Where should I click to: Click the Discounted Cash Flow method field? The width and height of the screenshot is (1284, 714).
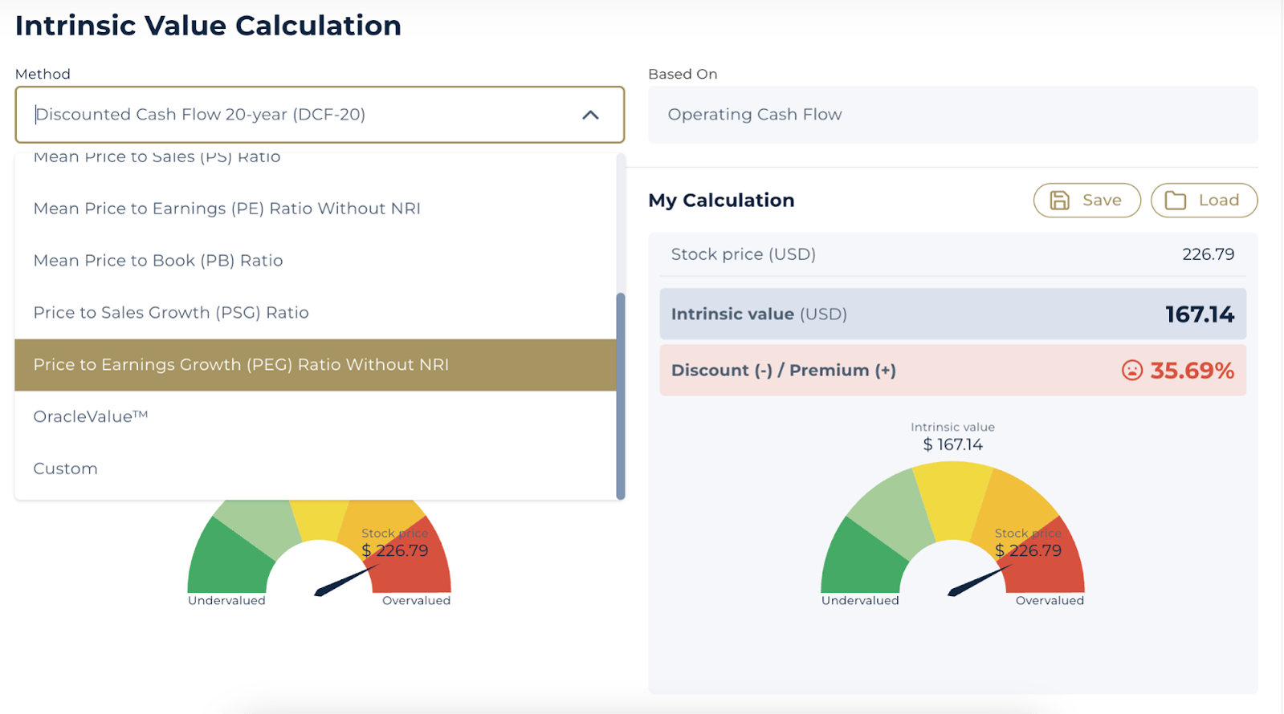[x=305, y=115]
